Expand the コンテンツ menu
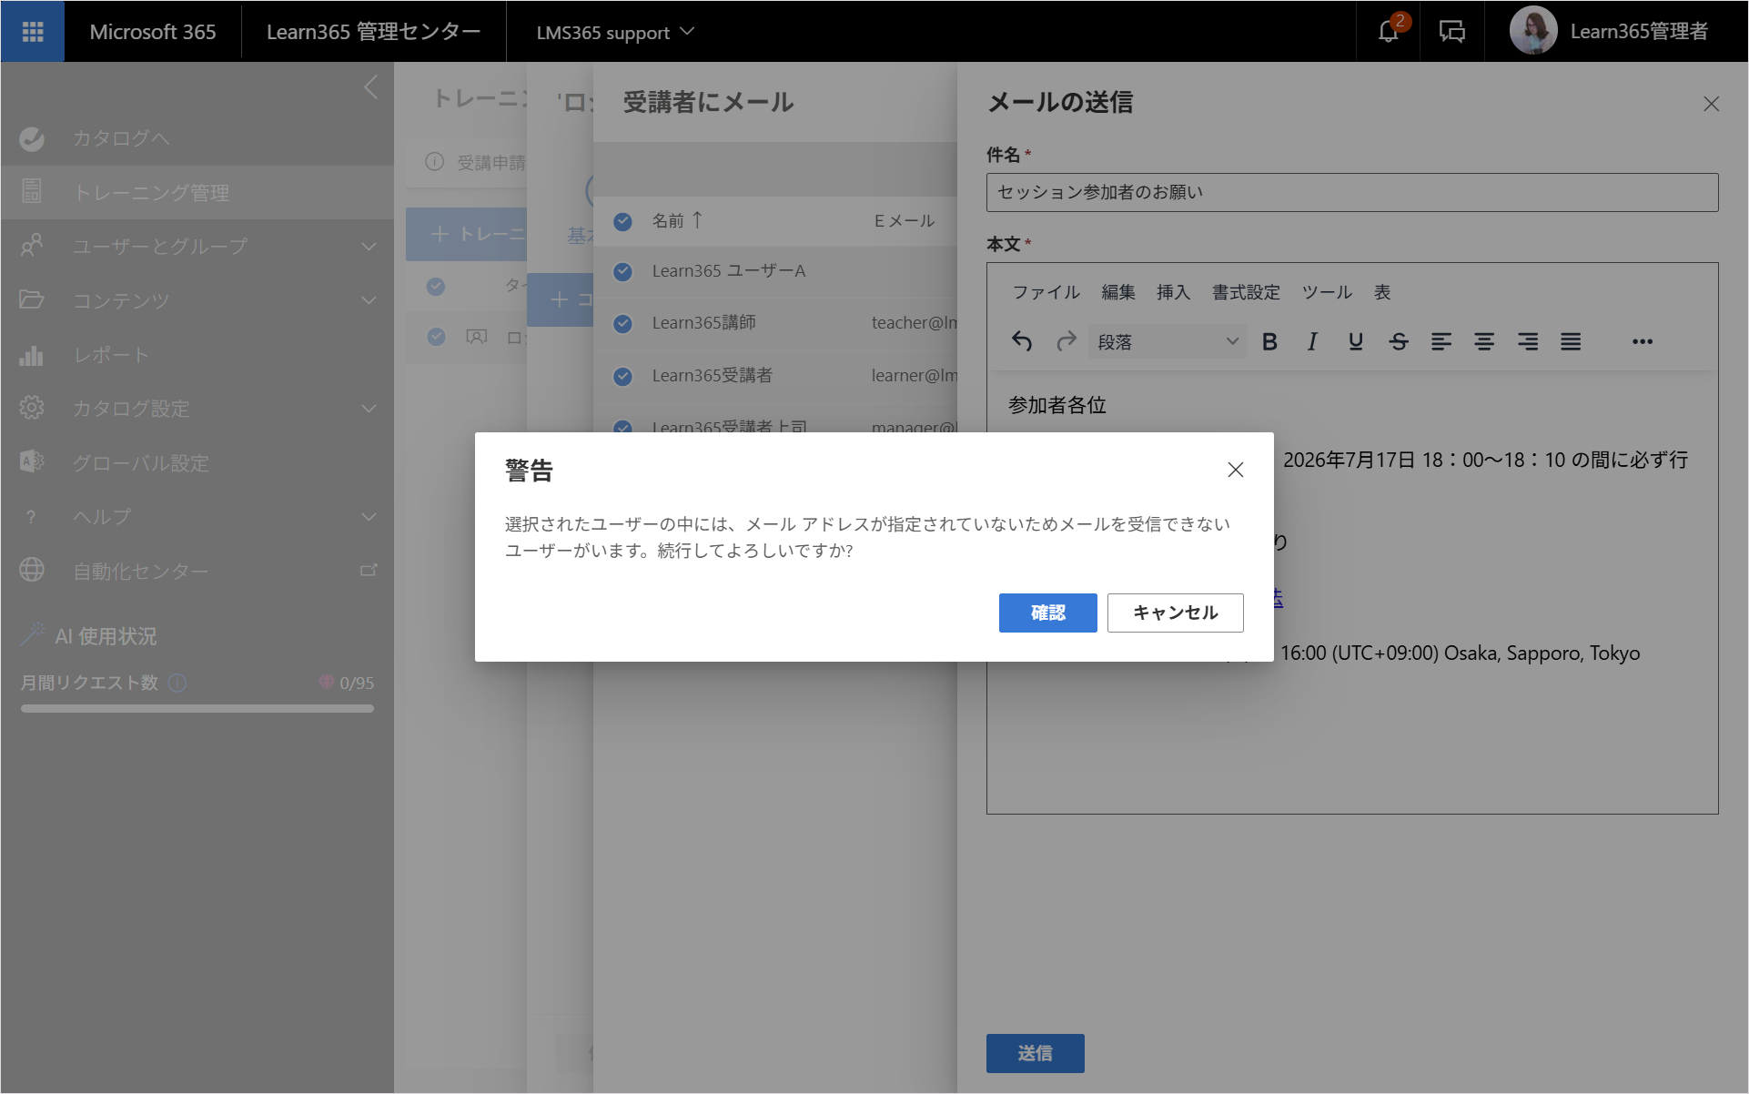The height and width of the screenshot is (1094, 1749). pos(369,299)
